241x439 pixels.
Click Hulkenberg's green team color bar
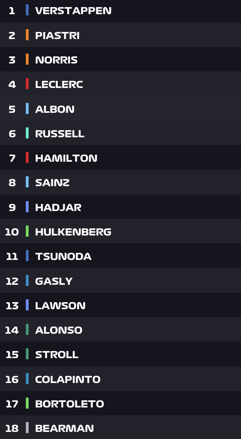(27, 232)
